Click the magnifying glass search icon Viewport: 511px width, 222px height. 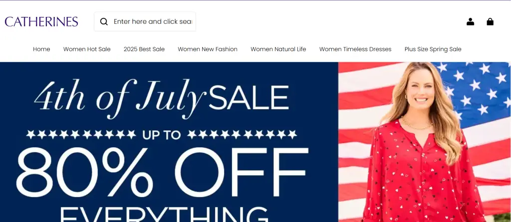point(104,22)
